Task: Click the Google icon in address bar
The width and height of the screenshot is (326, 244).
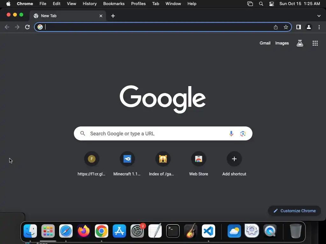Action: coord(40,27)
